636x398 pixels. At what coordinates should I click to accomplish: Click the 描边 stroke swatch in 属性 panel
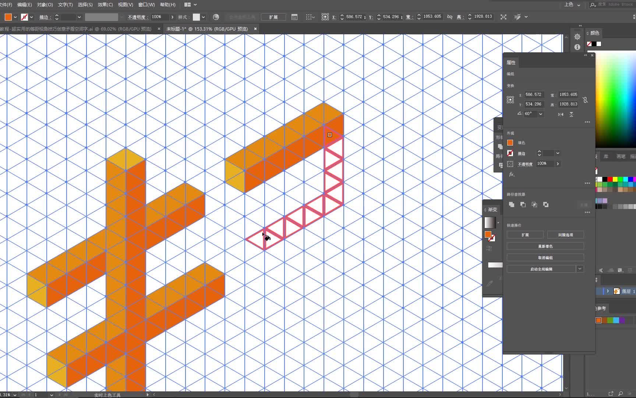[x=510, y=153]
